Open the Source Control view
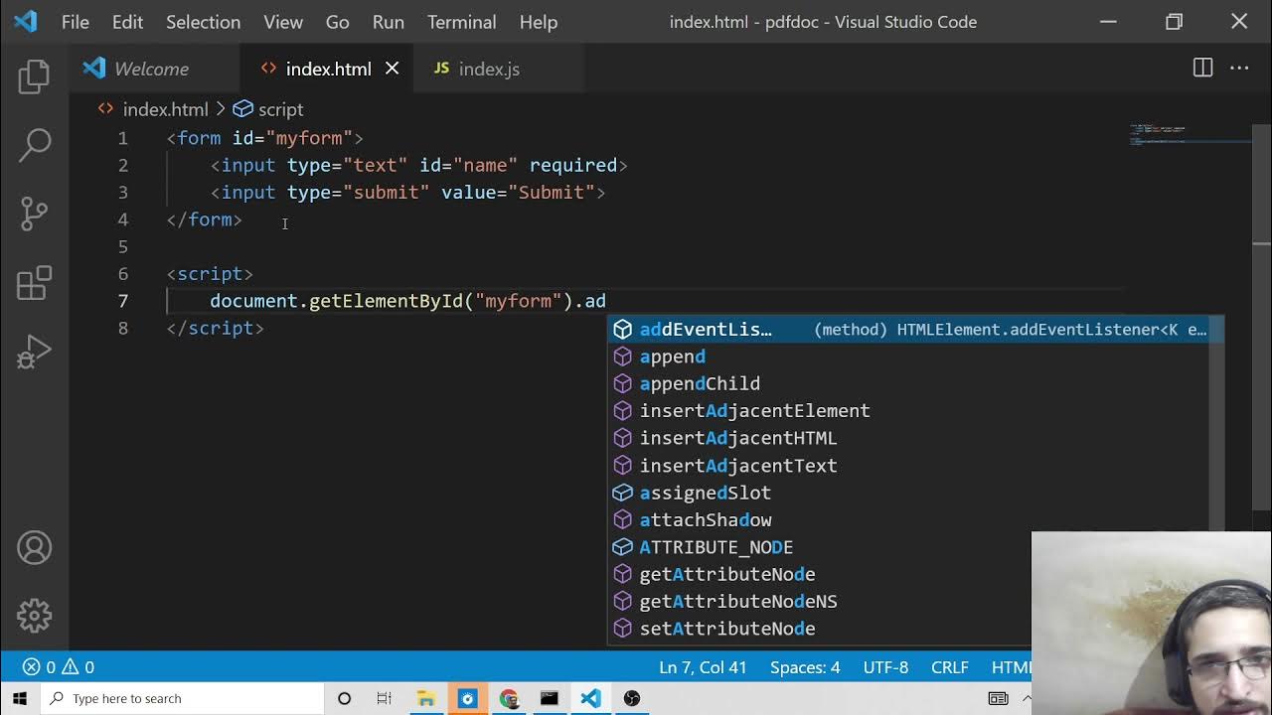The width and height of the screenshot is (1272, 715). pos(34,213)
